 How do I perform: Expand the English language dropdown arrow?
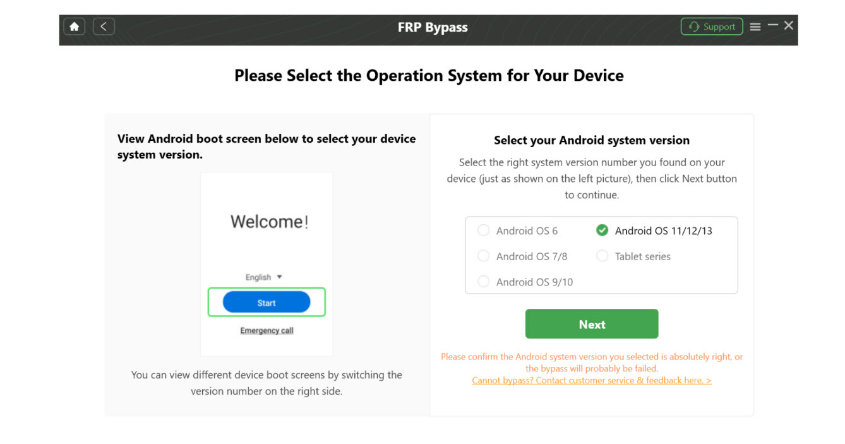280,277
